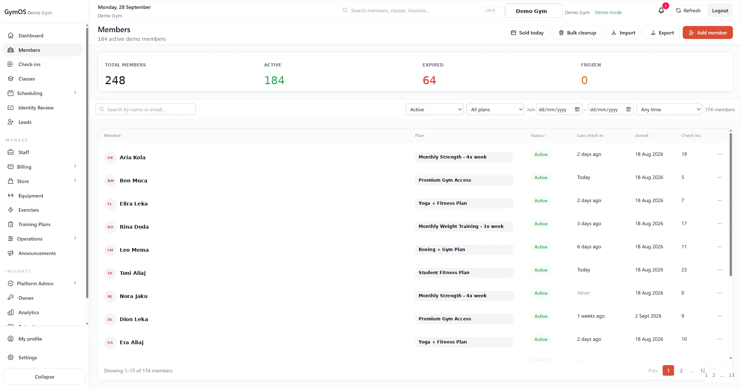Viewport: 741px width, 389px height.
Task: Log out with Logout button
Action: (720, 10)
